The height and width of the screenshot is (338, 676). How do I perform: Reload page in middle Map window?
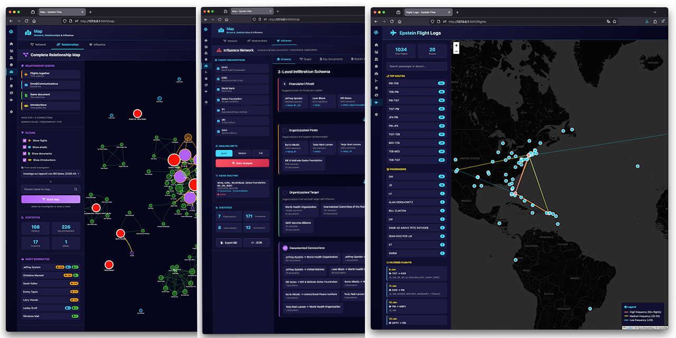coord(220,20)
